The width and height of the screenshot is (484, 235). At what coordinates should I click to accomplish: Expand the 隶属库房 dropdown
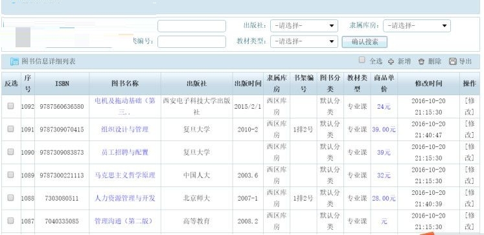417,26
